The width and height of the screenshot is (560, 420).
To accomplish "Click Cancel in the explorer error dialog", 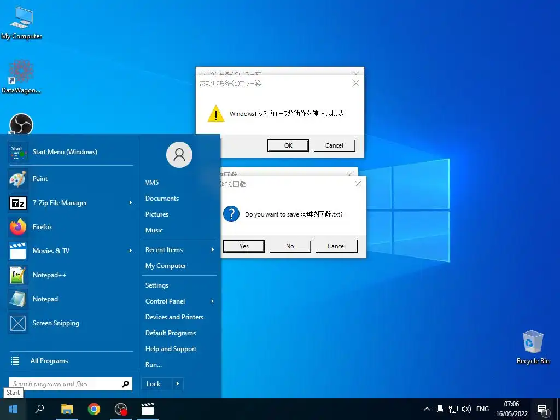I will point(334,145).
